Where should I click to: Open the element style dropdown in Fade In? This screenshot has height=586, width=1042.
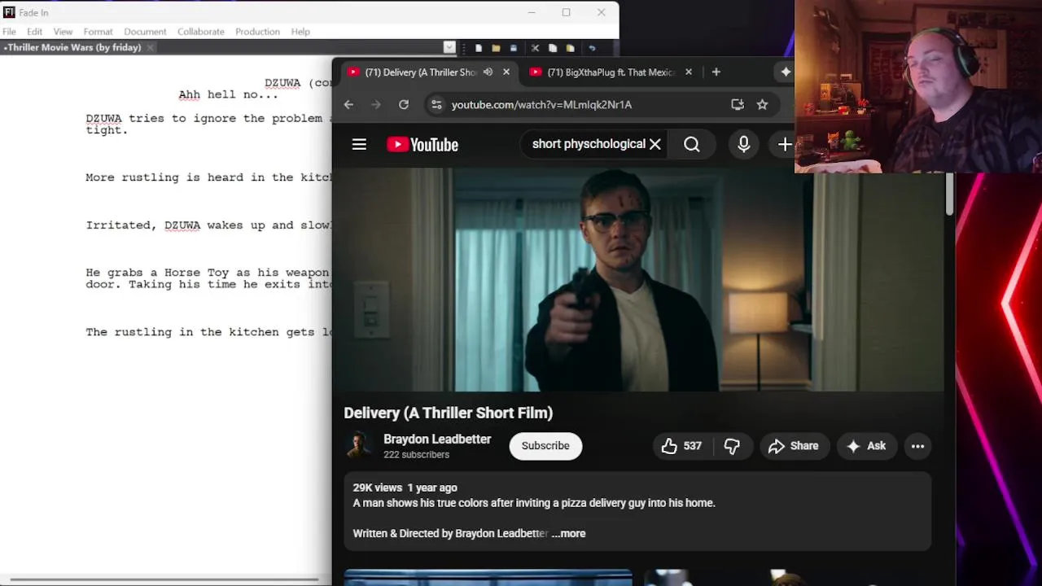[449, 47]
